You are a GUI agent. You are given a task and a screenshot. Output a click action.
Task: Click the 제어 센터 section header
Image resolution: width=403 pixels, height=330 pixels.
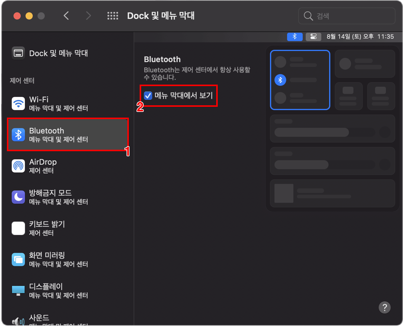22,80
